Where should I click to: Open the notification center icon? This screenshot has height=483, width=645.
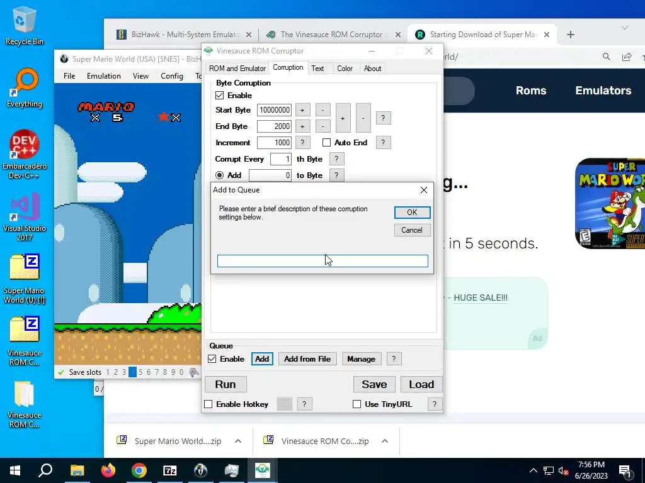625,470
